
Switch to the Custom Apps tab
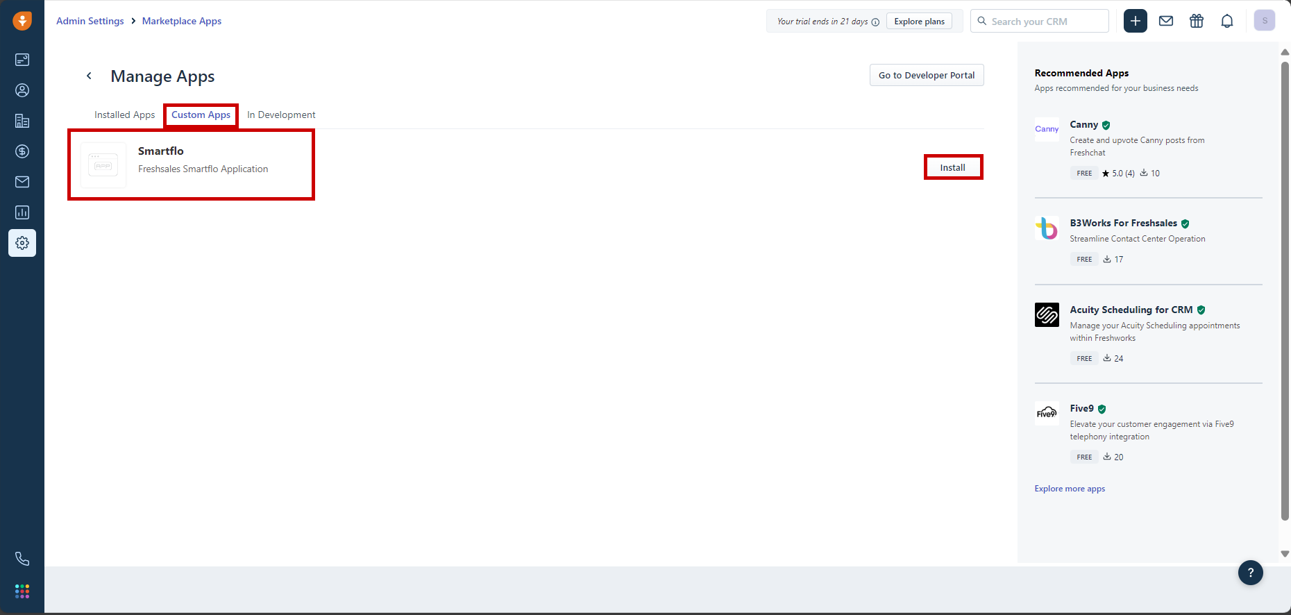tap(201, 115)
